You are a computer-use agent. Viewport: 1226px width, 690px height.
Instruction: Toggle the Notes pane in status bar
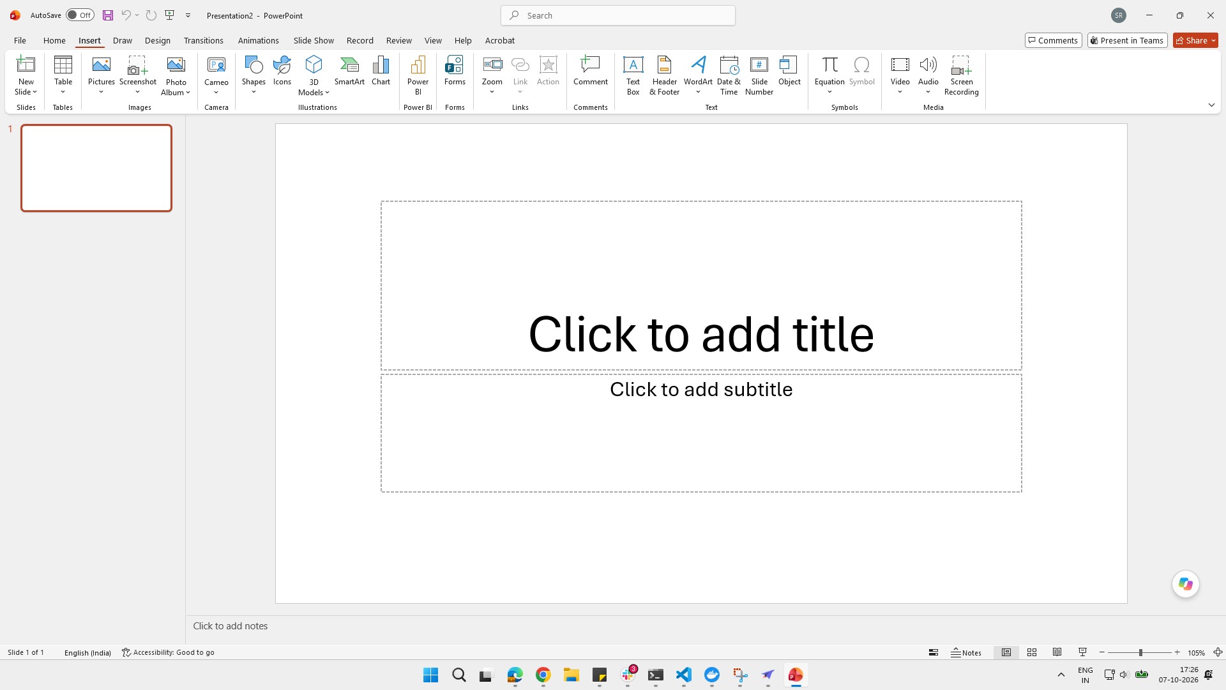click(966, 652)
